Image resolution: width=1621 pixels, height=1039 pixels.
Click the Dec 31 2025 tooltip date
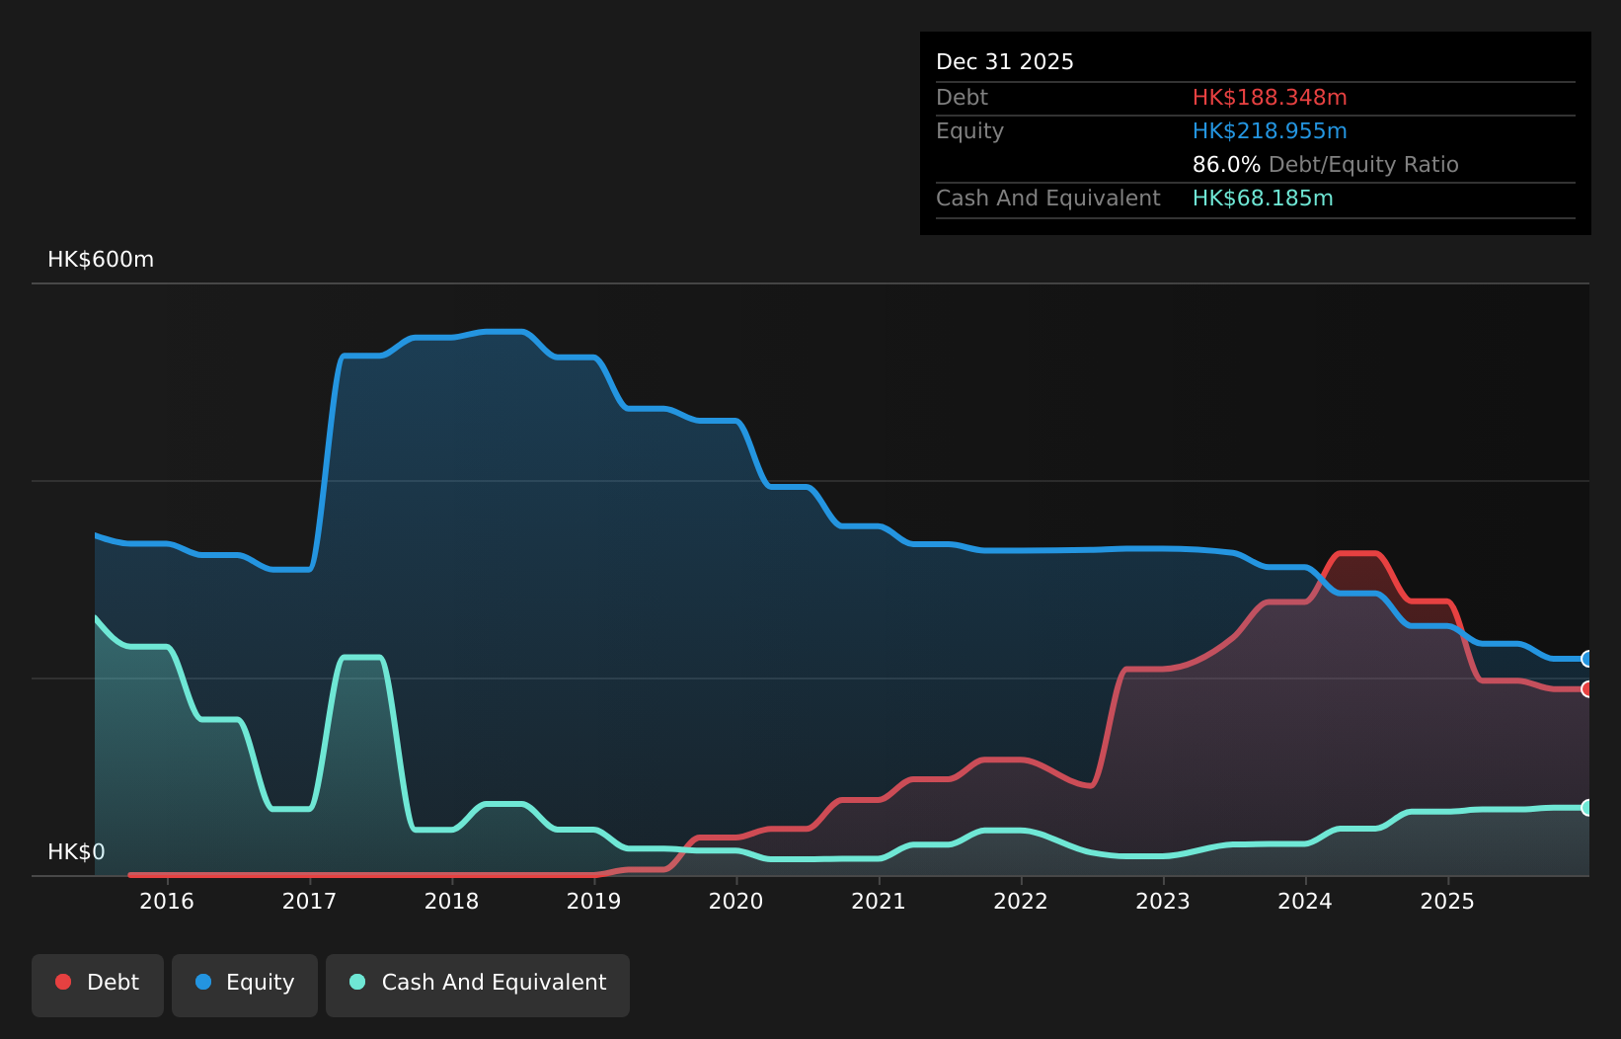pyautogui.click(x=1005, y=62)
